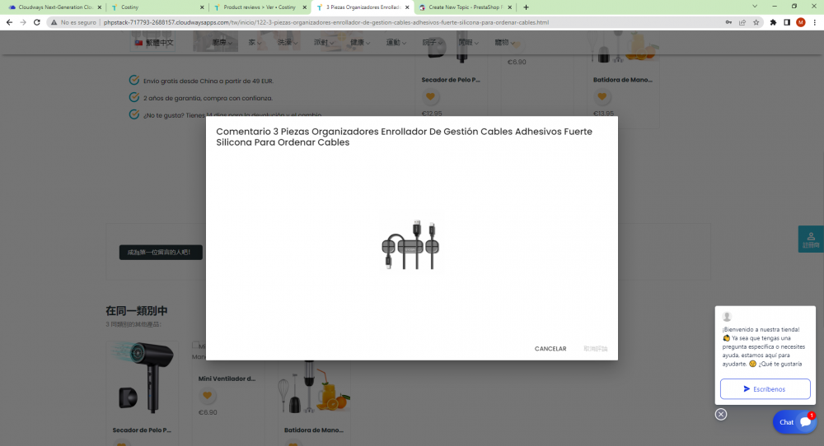
Task: Expand the 家 category menu
Action: [x=255, y=43]
